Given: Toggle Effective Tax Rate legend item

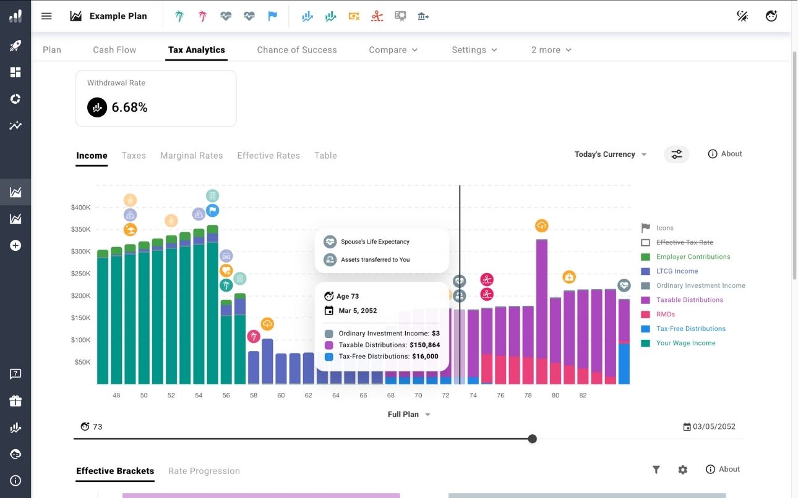Looking at the screenshot, I should [686, 242].
